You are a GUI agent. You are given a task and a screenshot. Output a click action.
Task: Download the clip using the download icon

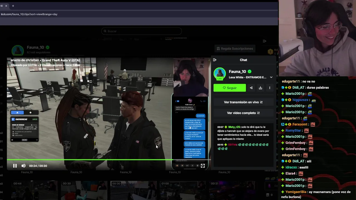click(260, 88)
